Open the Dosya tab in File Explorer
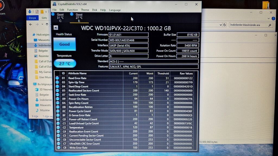Image resolution: width=278 pixels, height=156 pixels. (33, 18)
